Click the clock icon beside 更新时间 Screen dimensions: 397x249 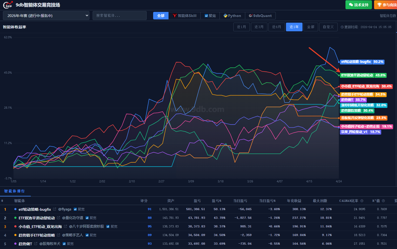pos(342,27)
